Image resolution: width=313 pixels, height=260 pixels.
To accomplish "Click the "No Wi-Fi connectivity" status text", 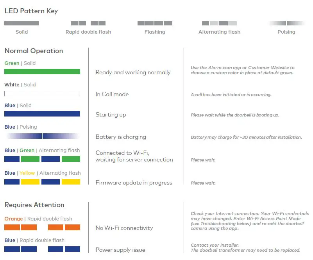I will (x=124, y=228).
